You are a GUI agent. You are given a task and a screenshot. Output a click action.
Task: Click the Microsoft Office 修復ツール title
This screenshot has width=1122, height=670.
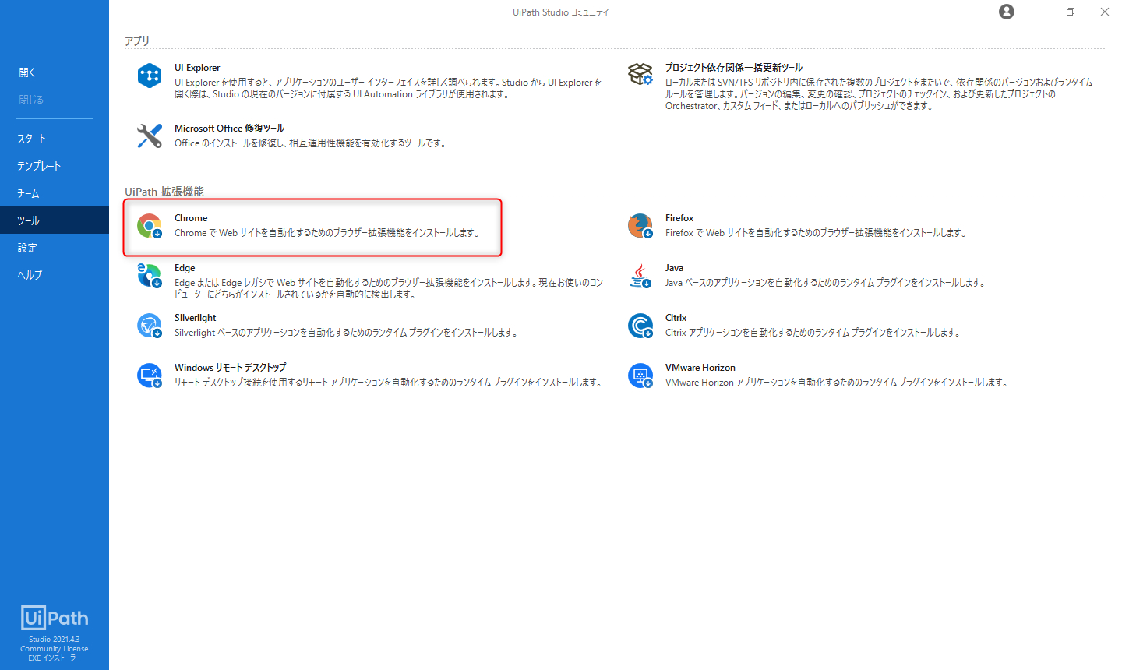tap(229, 129)
